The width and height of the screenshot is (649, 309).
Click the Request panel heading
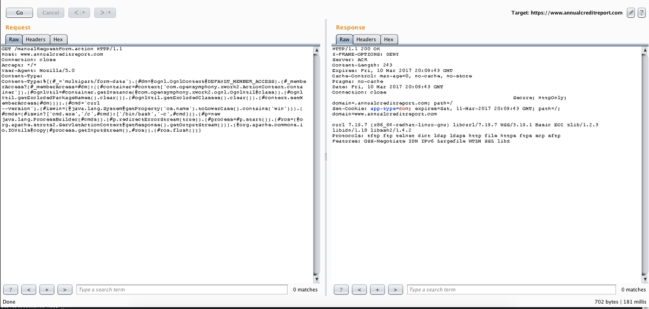pyautogui.click(x=18, y=27)
